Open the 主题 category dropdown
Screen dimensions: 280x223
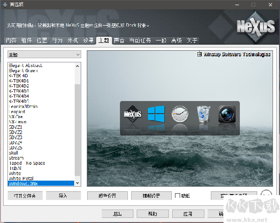tap(44, 54)
